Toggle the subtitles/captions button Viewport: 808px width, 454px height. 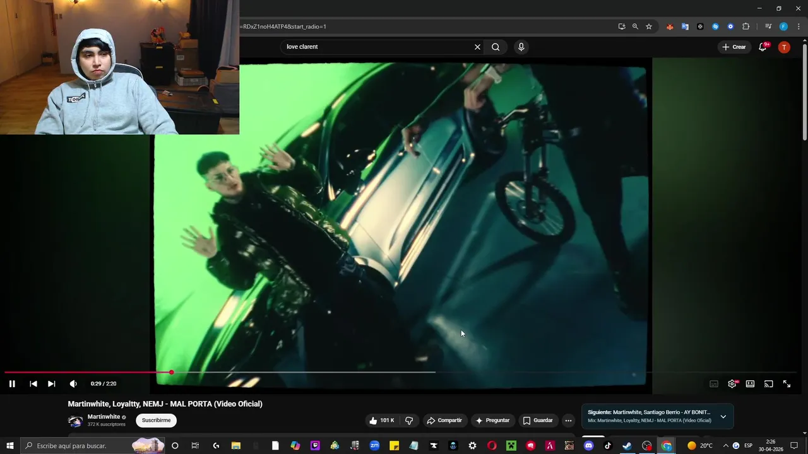tap(714, 383)
